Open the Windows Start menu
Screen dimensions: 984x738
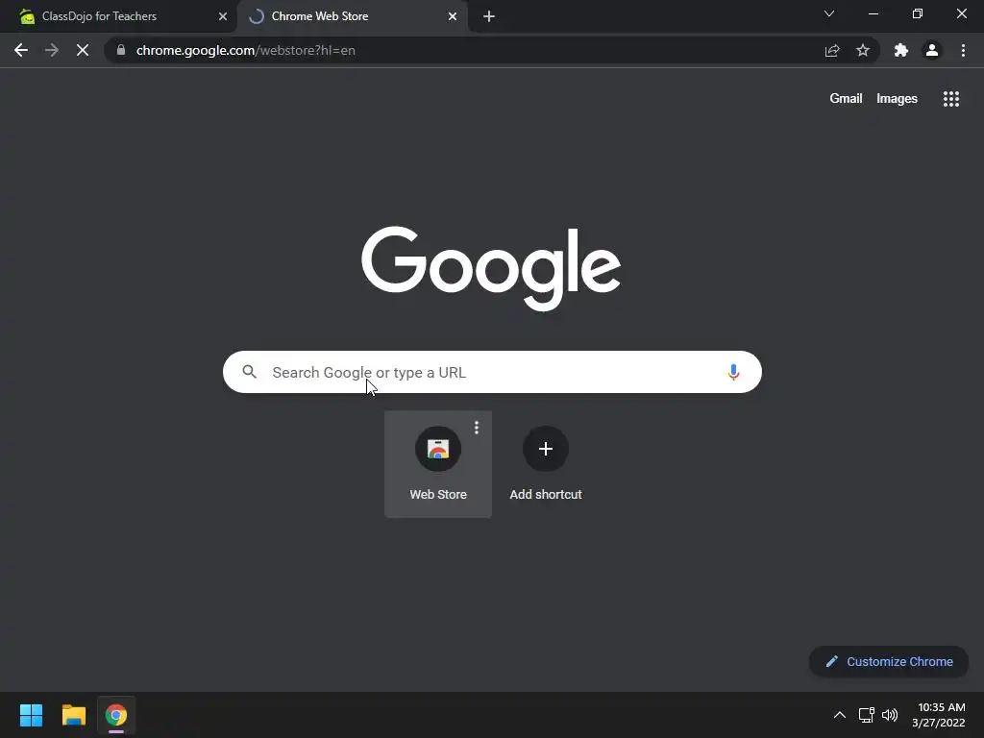32,715
